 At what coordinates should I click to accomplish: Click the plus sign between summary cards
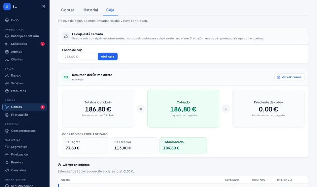coord(226,109)
